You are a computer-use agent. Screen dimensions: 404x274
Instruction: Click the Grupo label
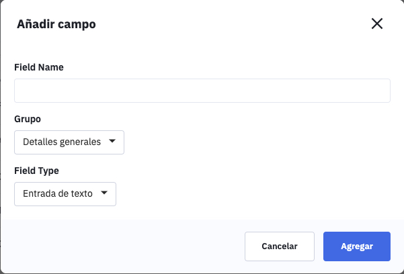28,119
